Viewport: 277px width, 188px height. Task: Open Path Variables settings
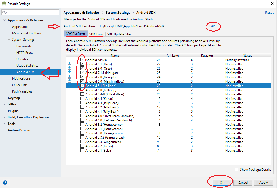pyautogui.click(x=22, y=91)
